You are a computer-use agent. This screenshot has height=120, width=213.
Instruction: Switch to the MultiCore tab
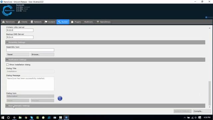pyautogui.click(x=88, y=22)
